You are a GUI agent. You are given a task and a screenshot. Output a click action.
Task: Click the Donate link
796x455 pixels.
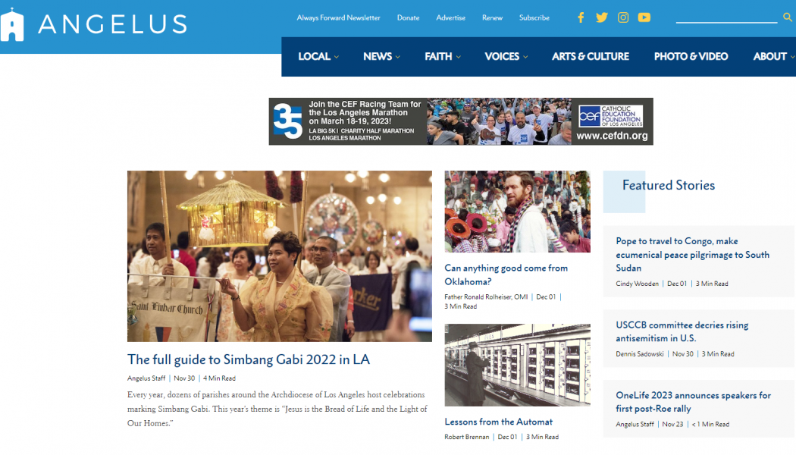tap(408, 17)
